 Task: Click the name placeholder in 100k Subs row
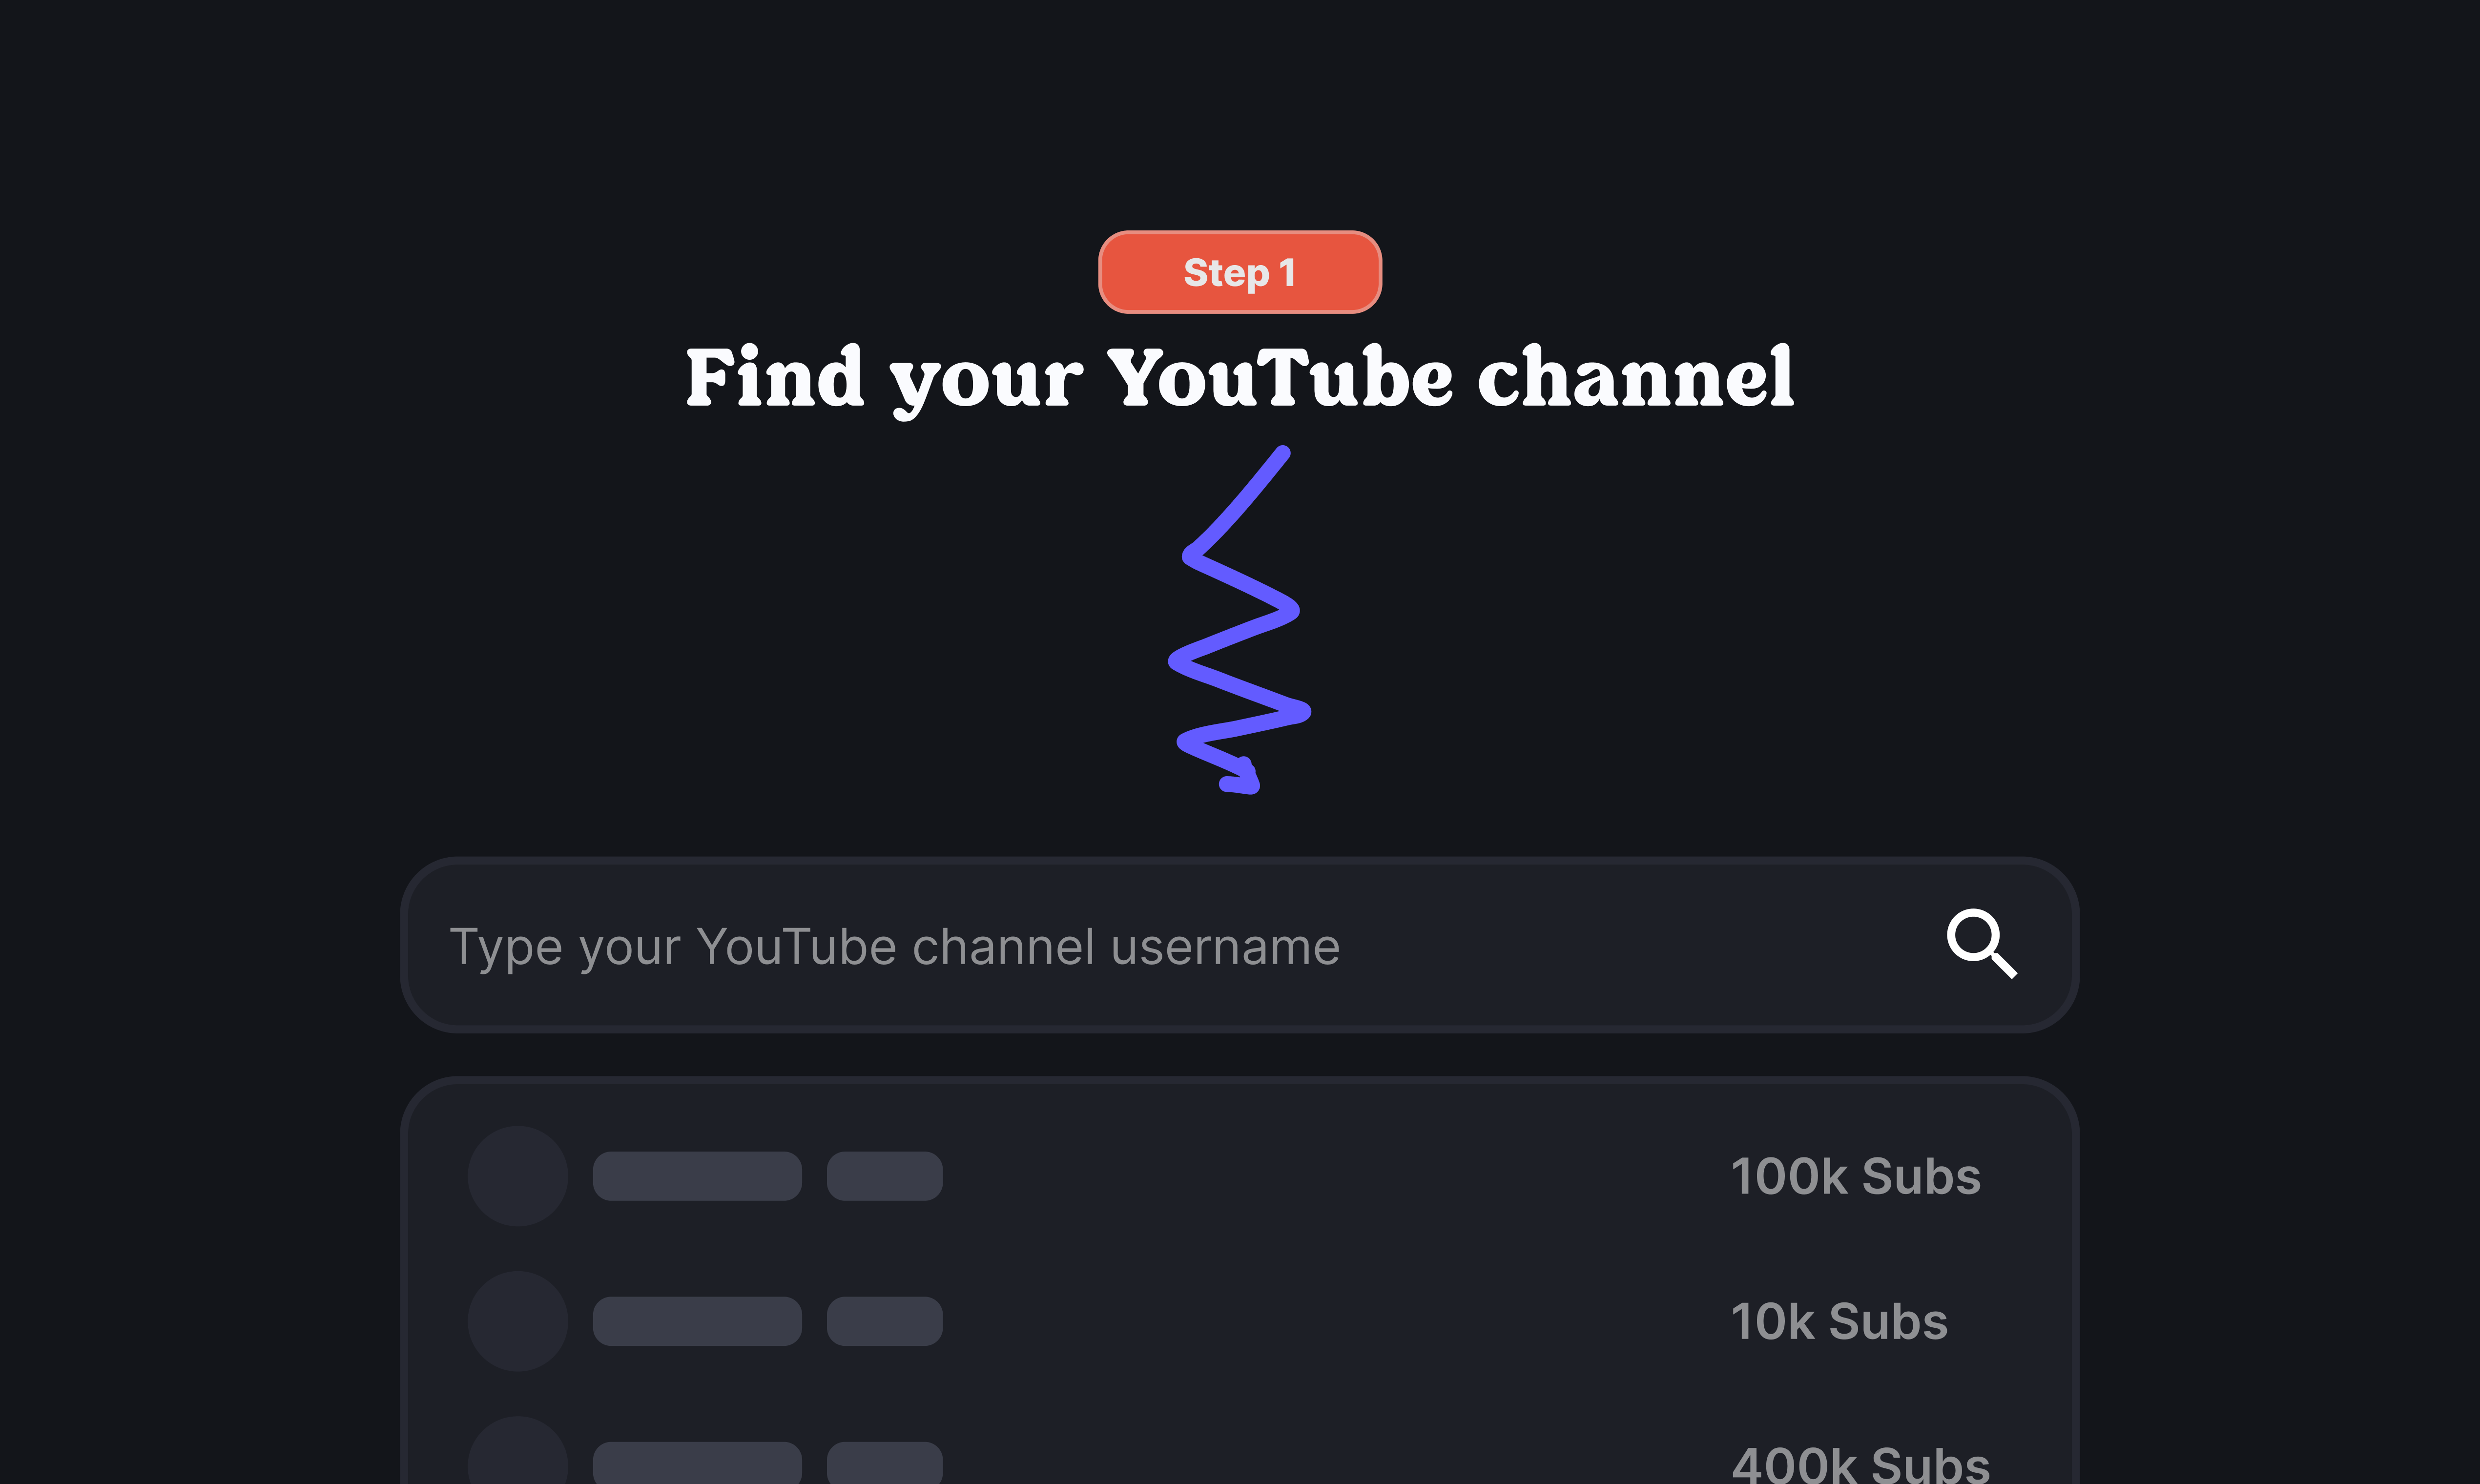click(697, 1176)
